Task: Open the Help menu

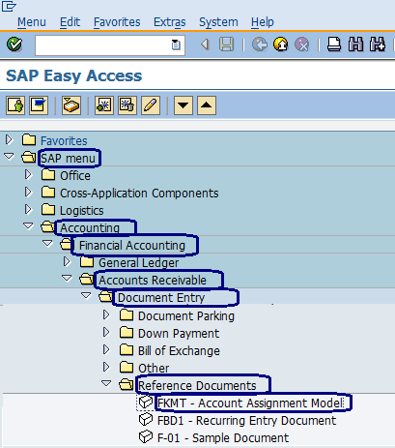Action: 263,22
